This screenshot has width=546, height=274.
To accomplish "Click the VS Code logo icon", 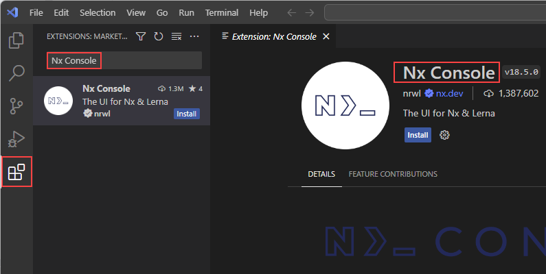I will (12, 12).
